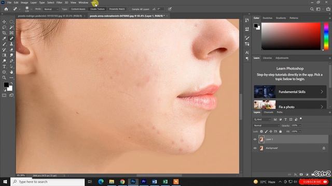
Task: Open the Edit Toolbar ellipsis icon
Action: point(11,78)
